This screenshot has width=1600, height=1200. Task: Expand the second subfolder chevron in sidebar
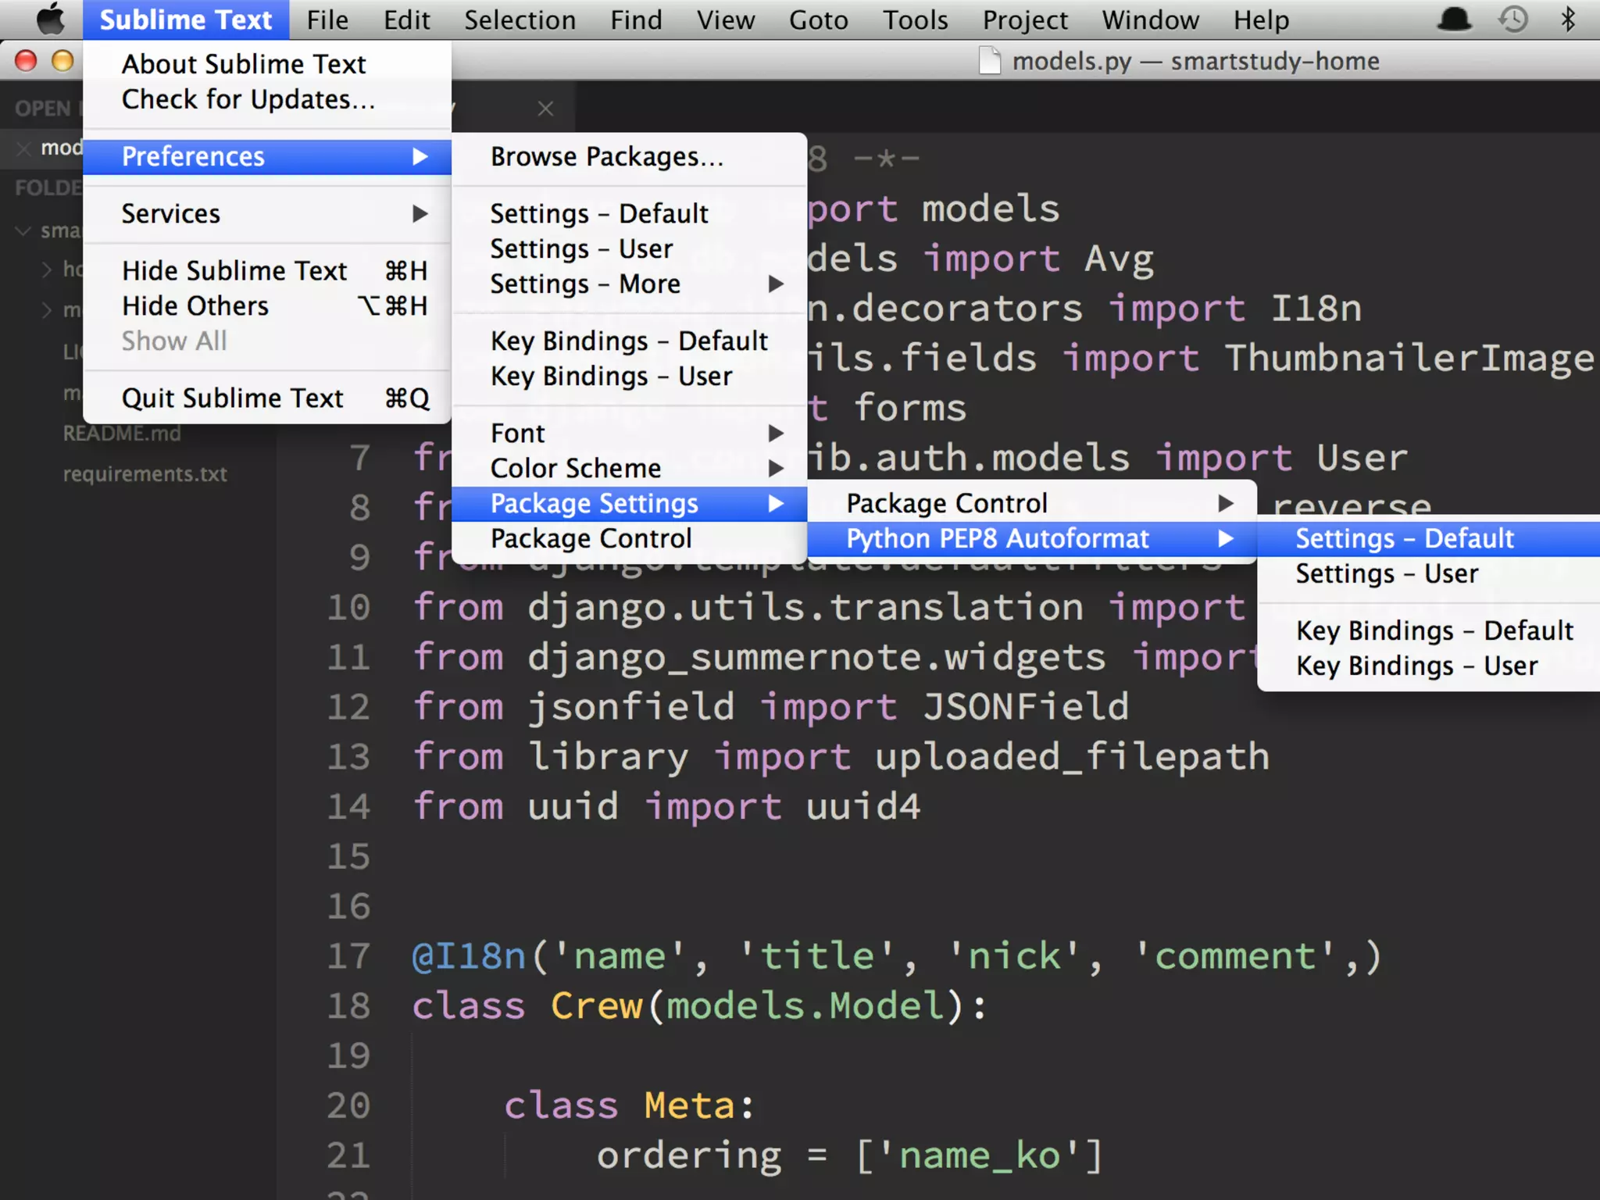[47, 310]
